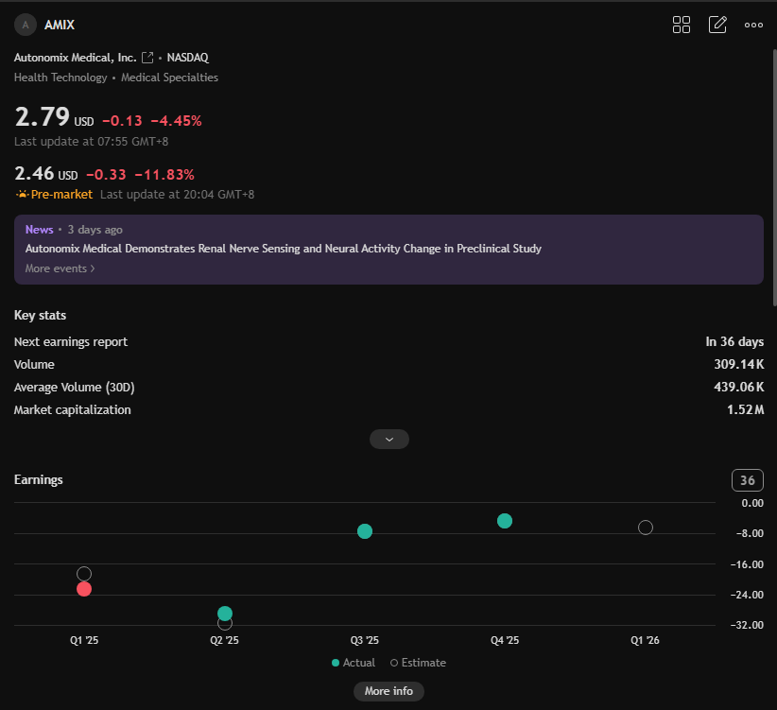Click the News tag label

39,230
